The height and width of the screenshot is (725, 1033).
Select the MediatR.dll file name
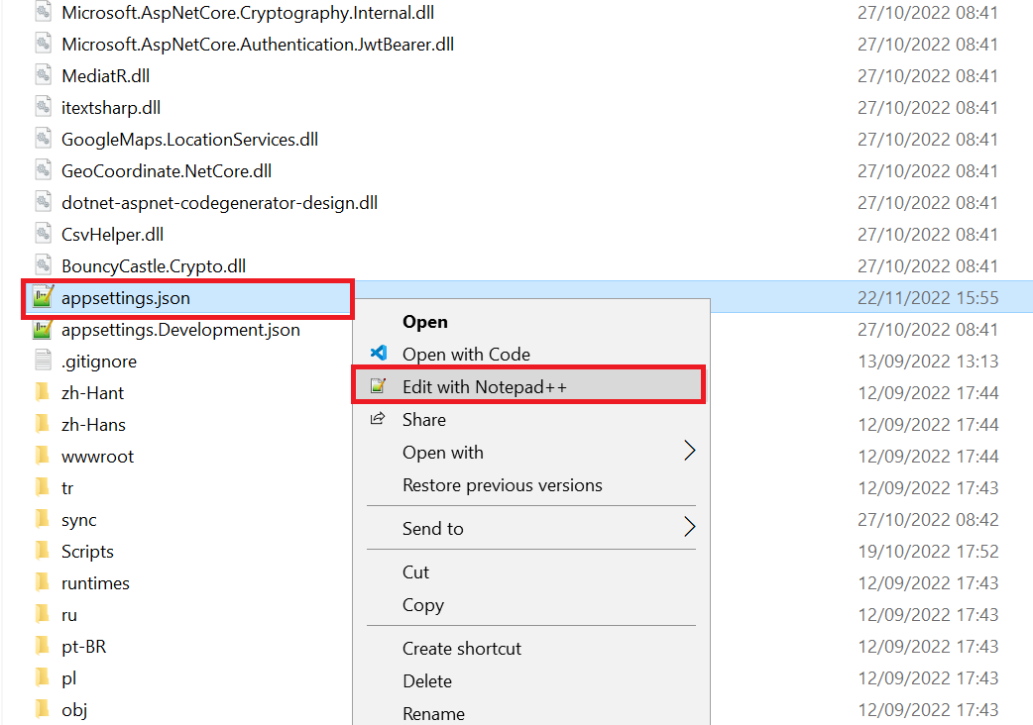pos(105,75)
